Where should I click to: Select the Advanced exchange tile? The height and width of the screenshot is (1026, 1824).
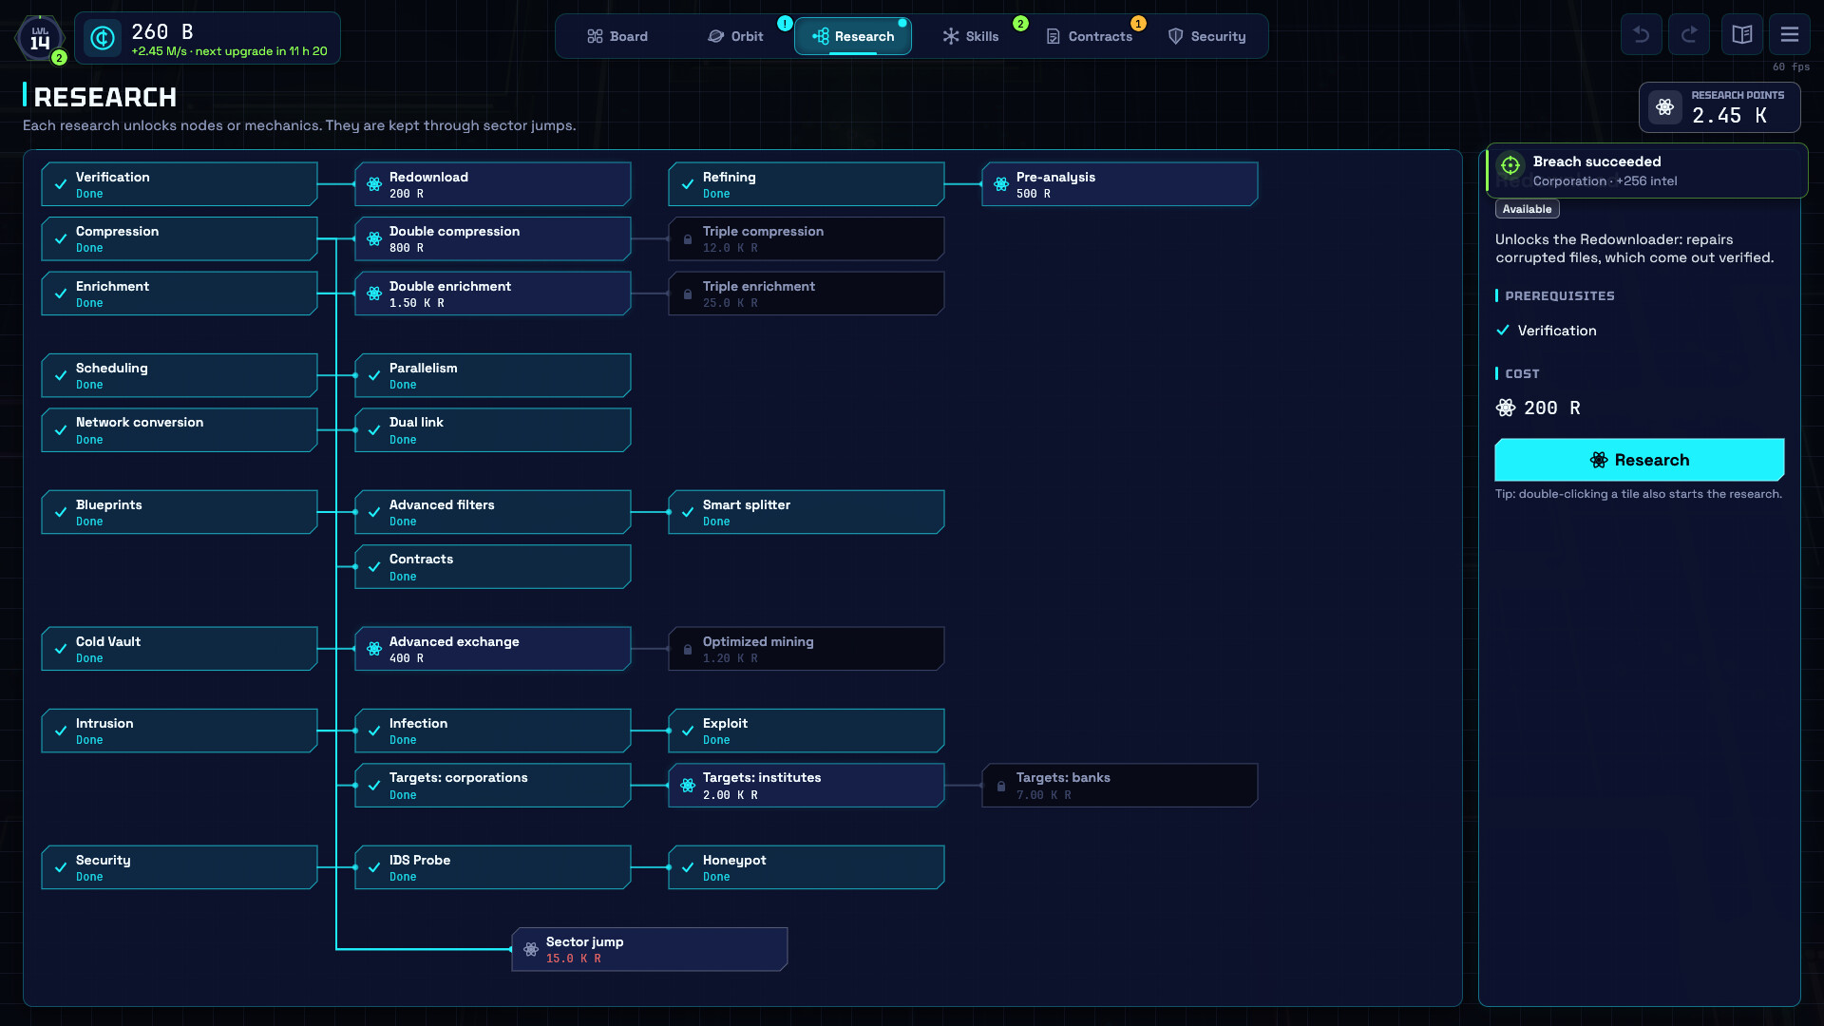[493, 649]
